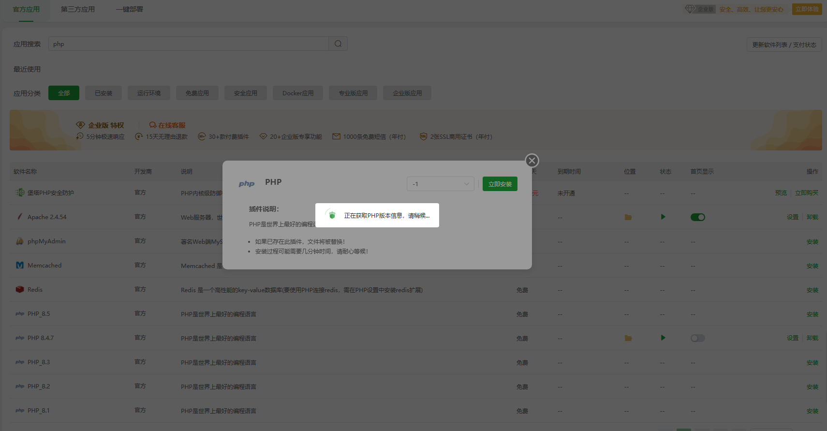Image resolution: width=827 pixels, height=431 pixels.
Task: Select the 免费应用 category filter
Action: [x=197, y=93]
